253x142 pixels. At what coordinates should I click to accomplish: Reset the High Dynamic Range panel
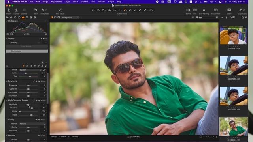coord(39,101)
